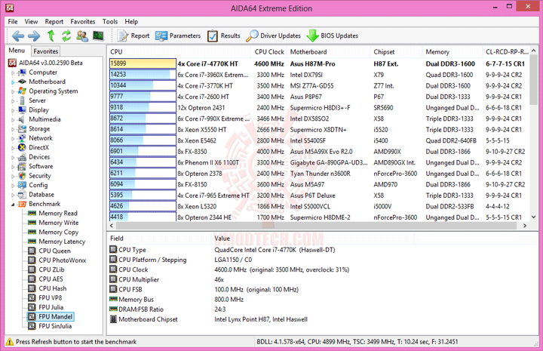Image resolution: width=543 pixels, height=351 pixels.
Task: Collapse the Benchmark tree node
Action: tap(13, 204)
